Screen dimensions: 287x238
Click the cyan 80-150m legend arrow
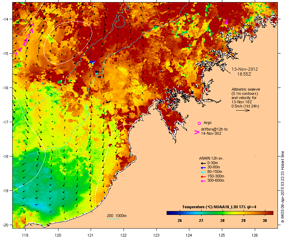coord(203,172)
